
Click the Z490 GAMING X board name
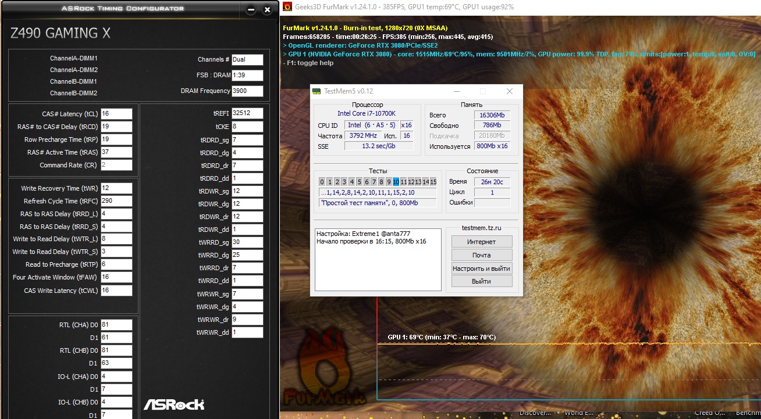[61, 33]
